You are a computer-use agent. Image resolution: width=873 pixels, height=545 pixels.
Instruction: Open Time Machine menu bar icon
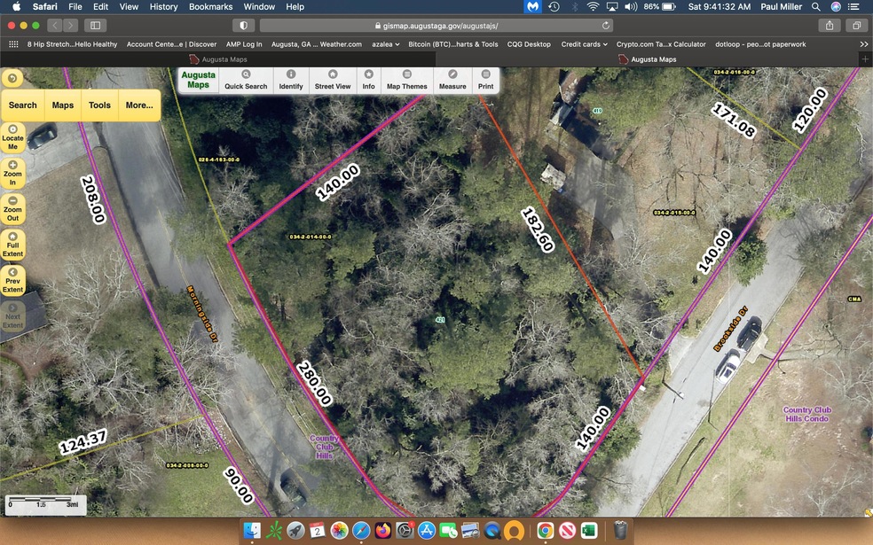coord(554,7)
